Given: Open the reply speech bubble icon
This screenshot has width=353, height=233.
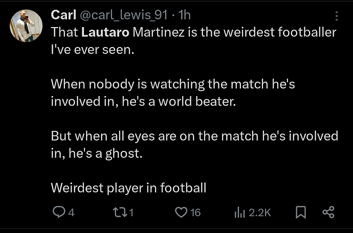Looking at the screenshot, I should tap(58, 212).
